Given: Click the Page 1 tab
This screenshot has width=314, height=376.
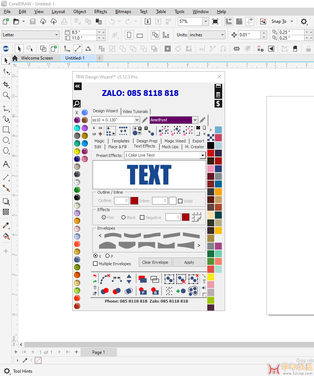Looking at the screenshot, I should pos(98,352).
